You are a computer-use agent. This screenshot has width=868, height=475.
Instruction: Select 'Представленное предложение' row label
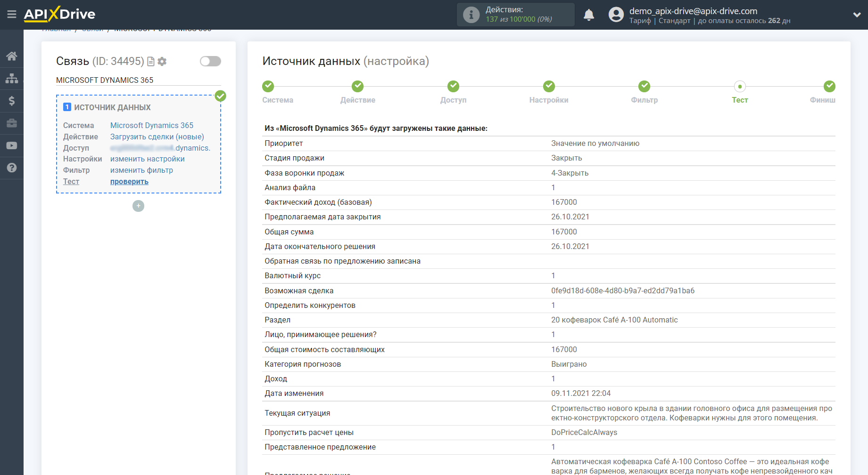(x=320, y=447)
